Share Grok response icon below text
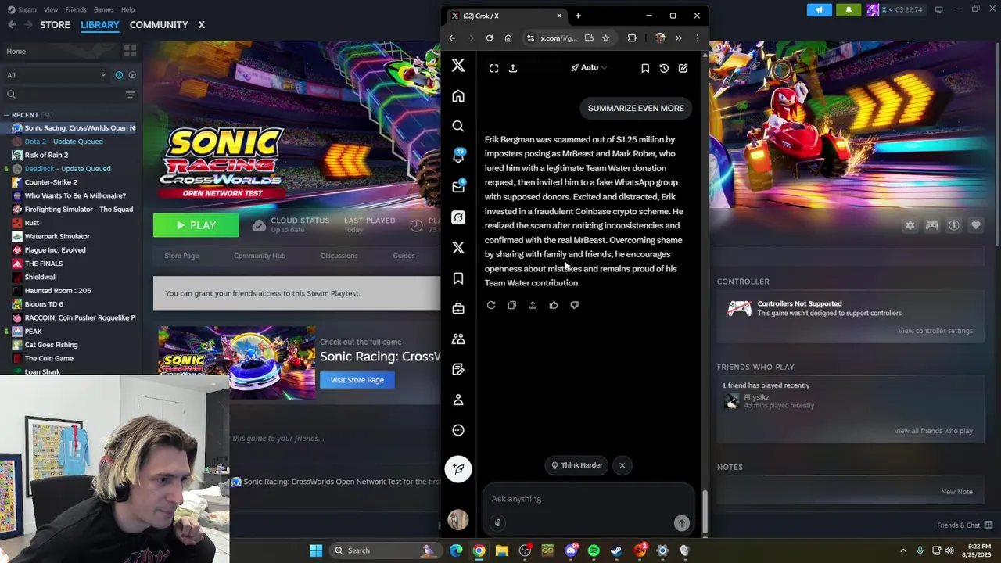The image size is (1001, 563). [533, 305]
